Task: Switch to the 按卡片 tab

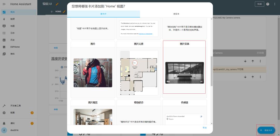Action: coord(103,14)
